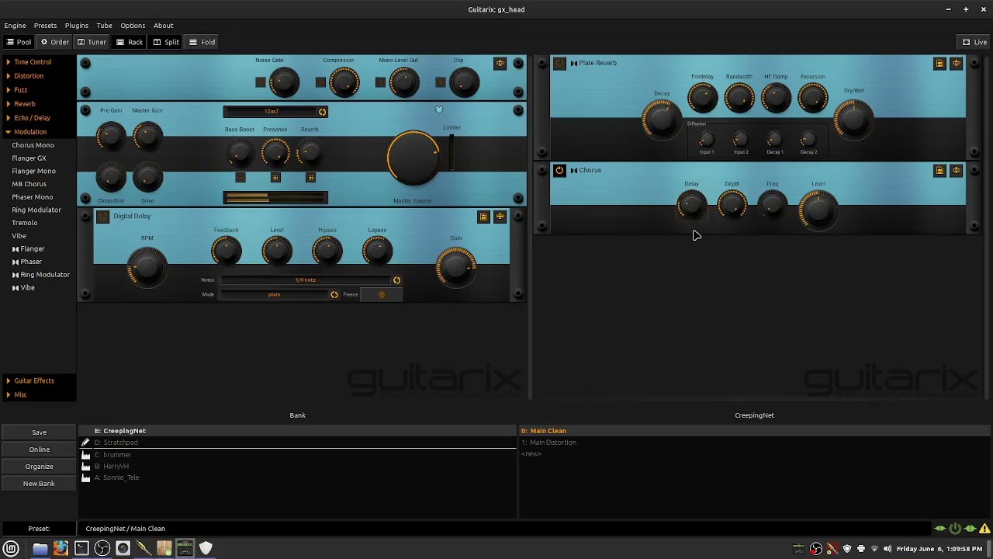This screenshot has width=993, height=559.
Task: Toggle the Tuner toolbar button
Action: coord(92,42)
